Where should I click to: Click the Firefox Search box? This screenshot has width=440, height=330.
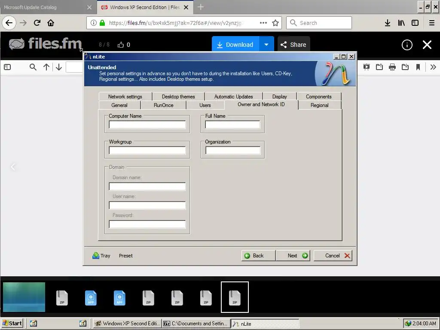pyautogui.click(x=319, y=23)
